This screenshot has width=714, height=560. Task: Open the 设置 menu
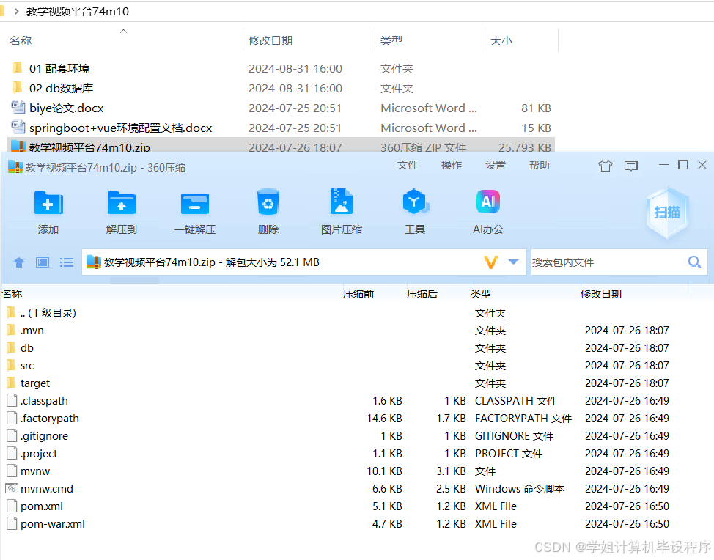click(495, 165)
